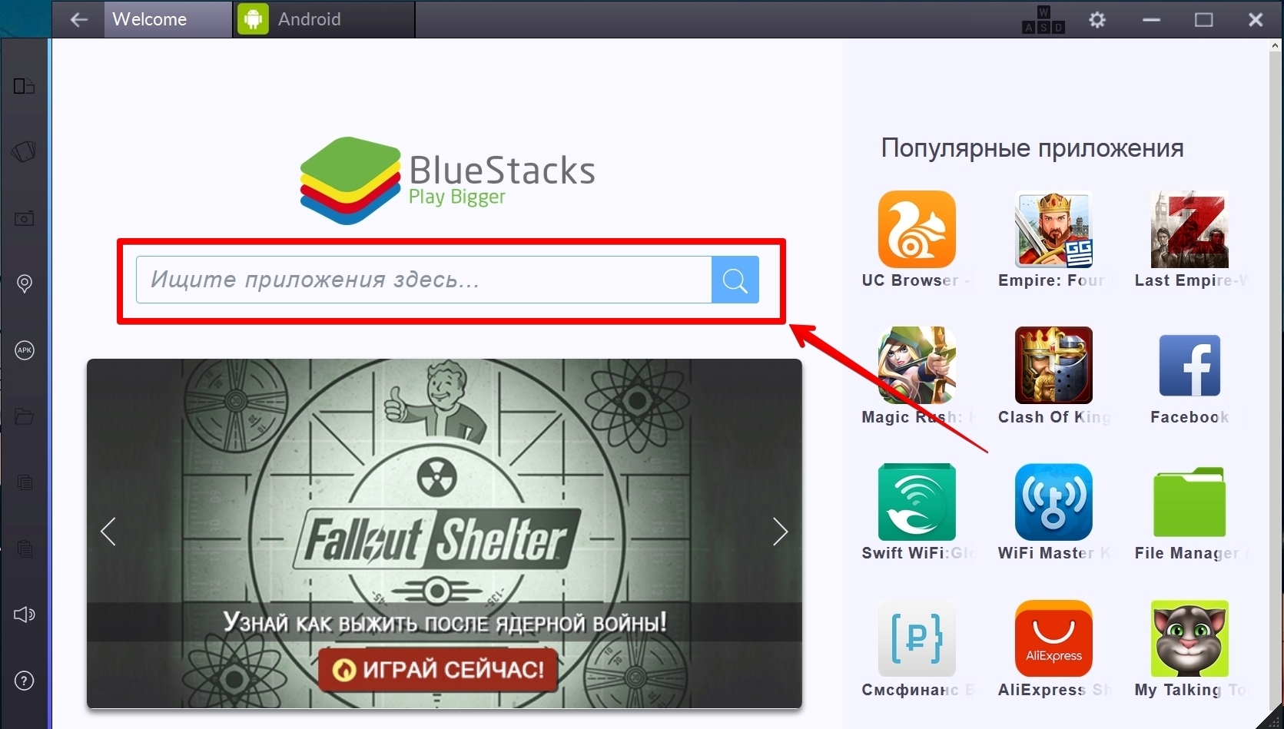Open the UC Browser app icon
Screen dimensions: 1284x729
(x=917, y=229)
